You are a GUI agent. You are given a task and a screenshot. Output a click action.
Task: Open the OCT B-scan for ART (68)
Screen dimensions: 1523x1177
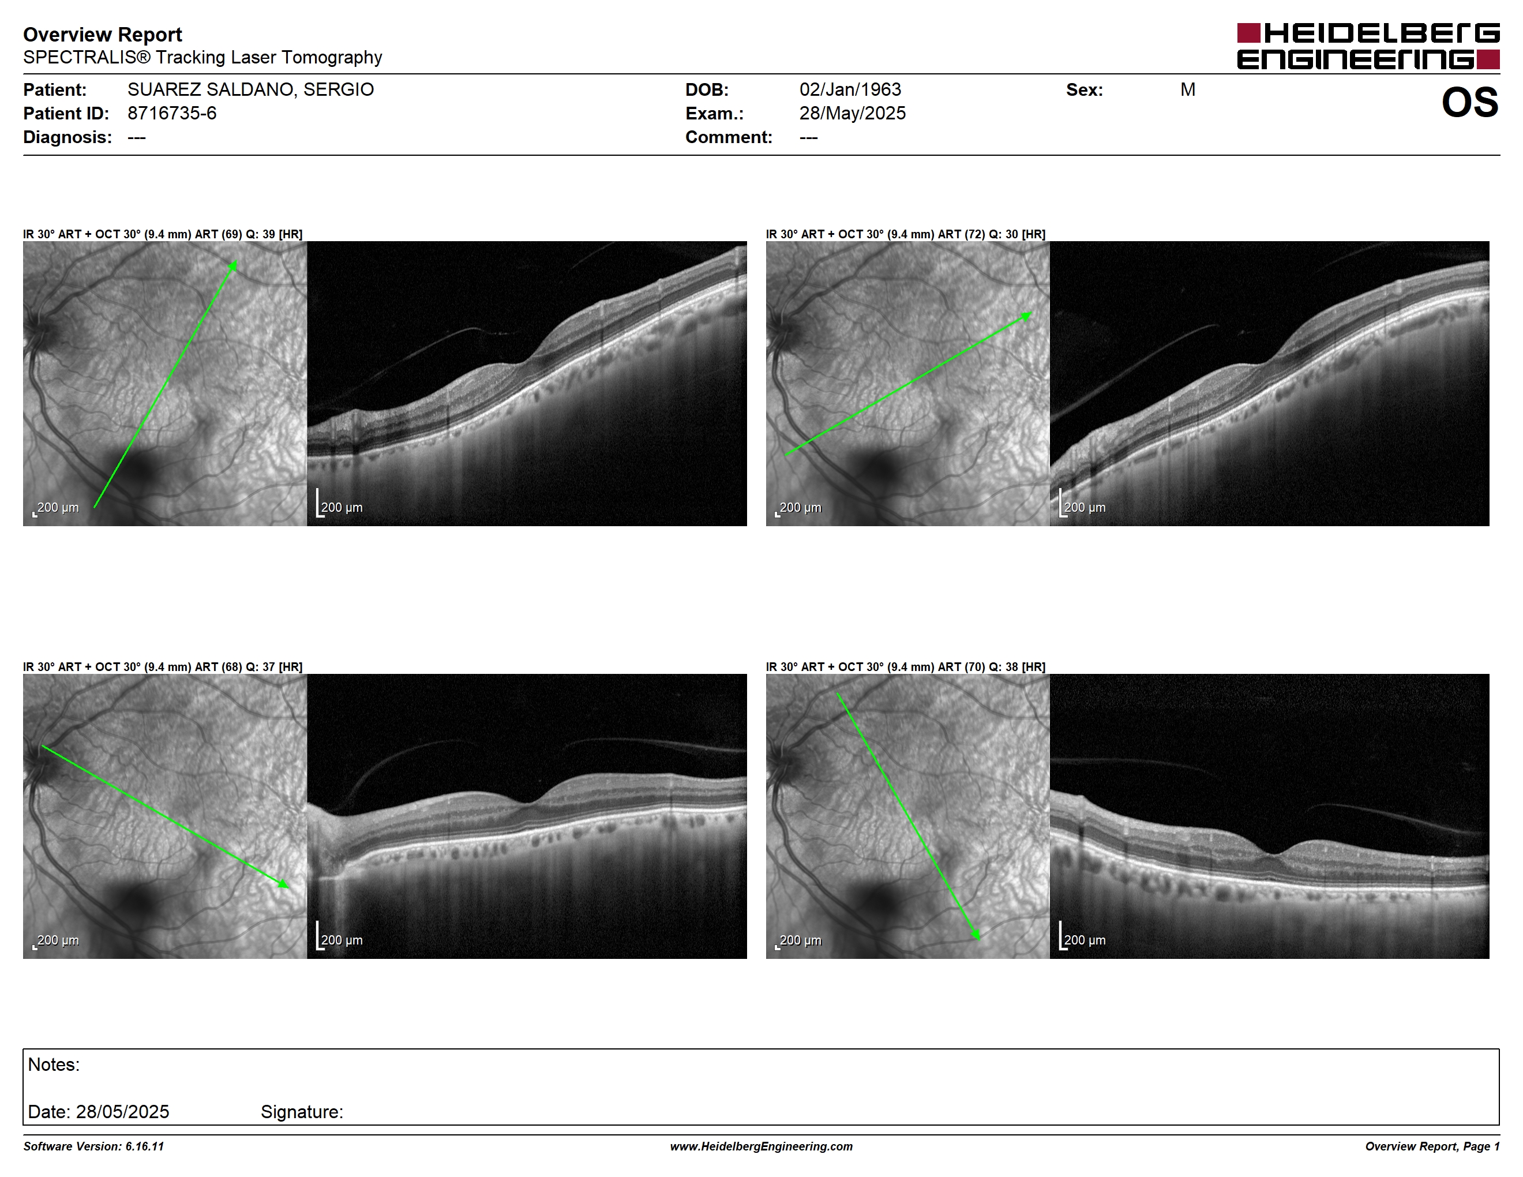pyautogui.click(x=527, y=816)
